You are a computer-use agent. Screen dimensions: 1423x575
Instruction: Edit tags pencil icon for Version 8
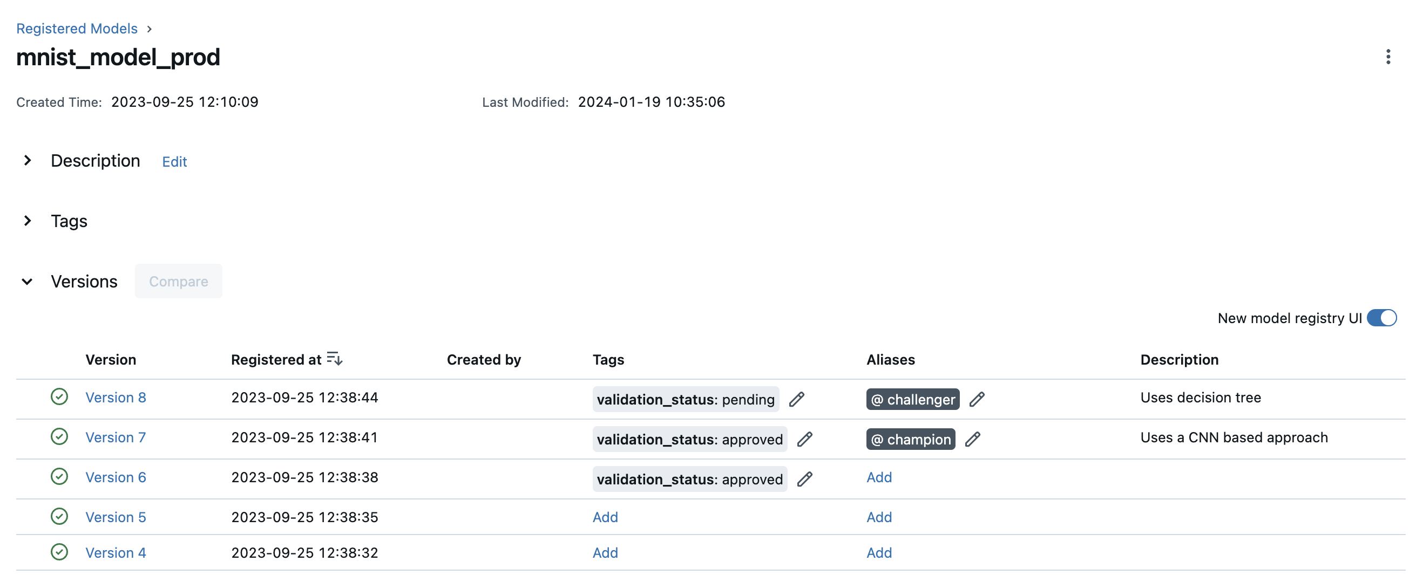796,399
